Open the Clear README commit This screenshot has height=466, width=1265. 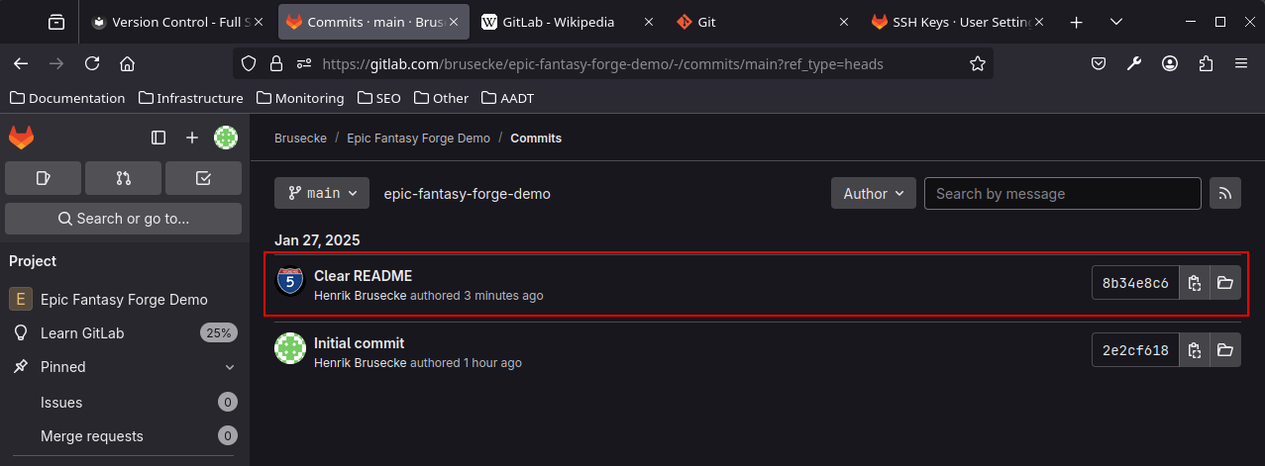[363, 276]
